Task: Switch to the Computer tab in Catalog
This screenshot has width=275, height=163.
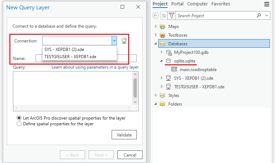Action: pyautogui.click(x=197, y=4)
